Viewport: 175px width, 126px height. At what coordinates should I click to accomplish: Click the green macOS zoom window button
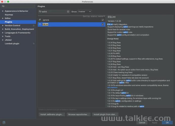[8, 2]
